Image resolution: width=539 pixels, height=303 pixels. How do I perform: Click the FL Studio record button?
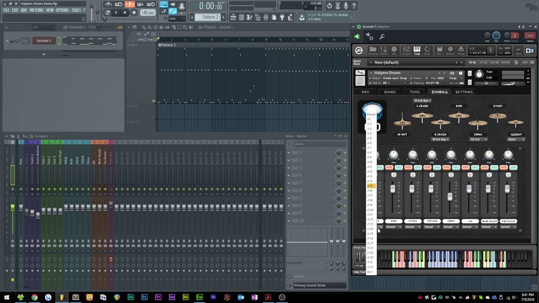point(134,13)
